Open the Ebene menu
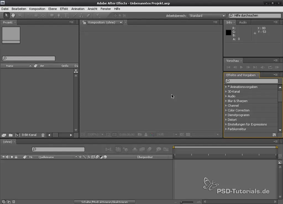 53,9
